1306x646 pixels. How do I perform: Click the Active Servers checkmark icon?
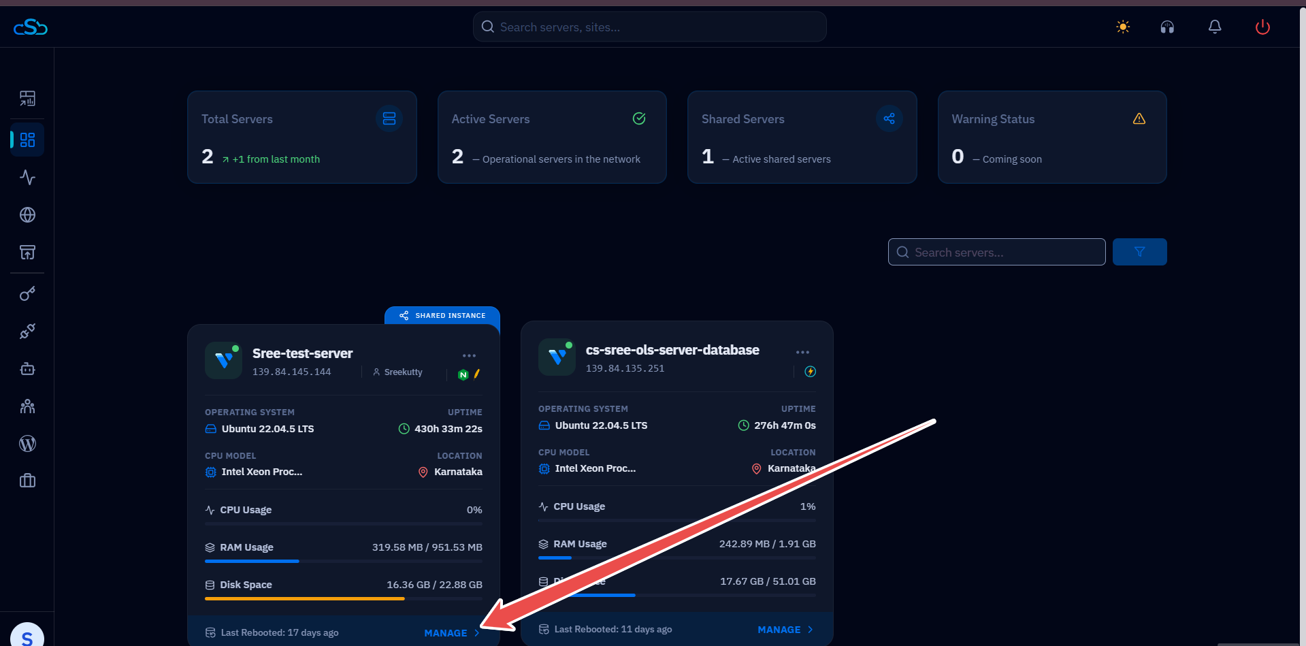[639, 118]
